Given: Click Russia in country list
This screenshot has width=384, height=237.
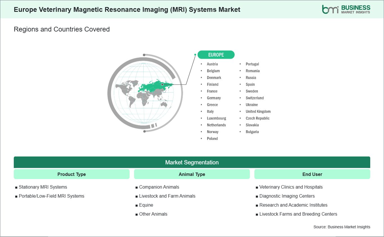Looking at the screenshot, I should click(251, 78).
